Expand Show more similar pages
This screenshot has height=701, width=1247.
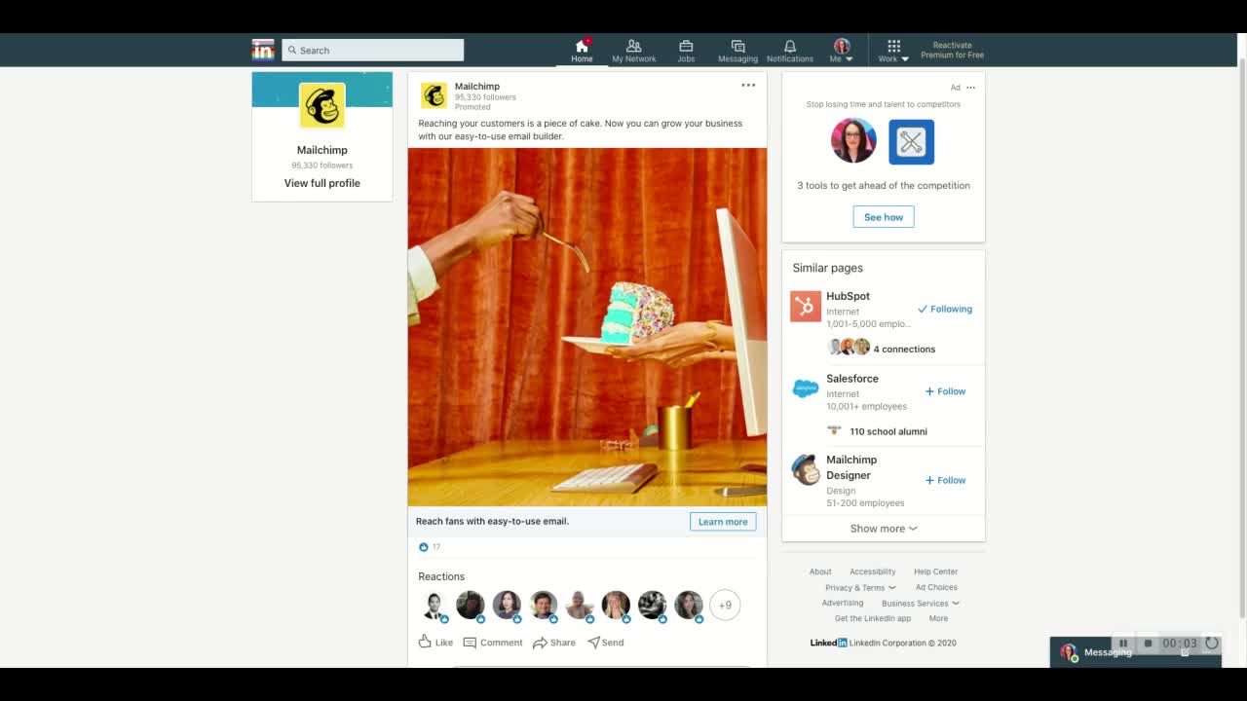tap(884, 529)
